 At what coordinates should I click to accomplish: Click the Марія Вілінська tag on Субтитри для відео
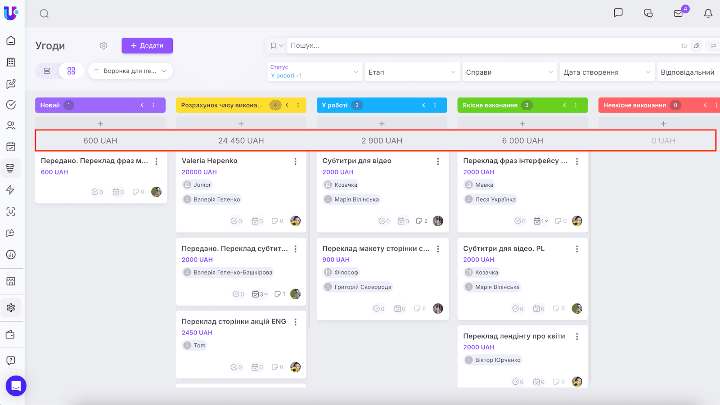(x=352, y=199)
